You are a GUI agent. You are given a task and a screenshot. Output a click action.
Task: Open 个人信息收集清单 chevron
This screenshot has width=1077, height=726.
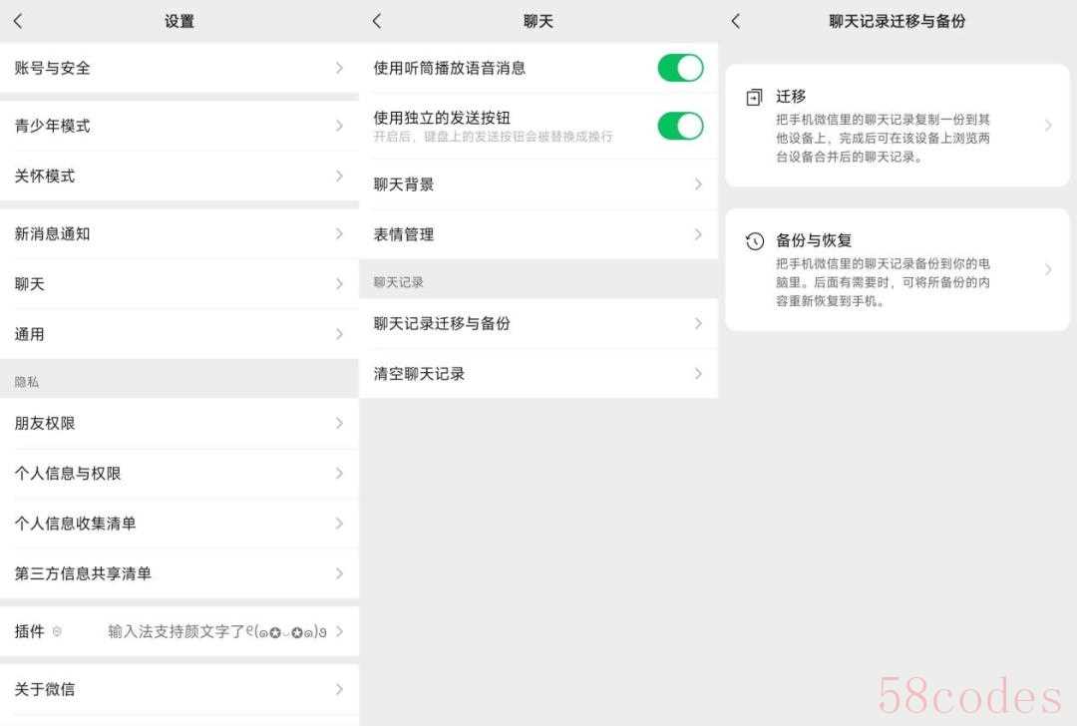[339, 524]
